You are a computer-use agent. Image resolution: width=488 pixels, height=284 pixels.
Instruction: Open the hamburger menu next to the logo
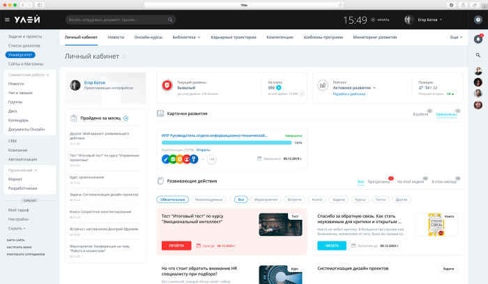tap(9, 20)
